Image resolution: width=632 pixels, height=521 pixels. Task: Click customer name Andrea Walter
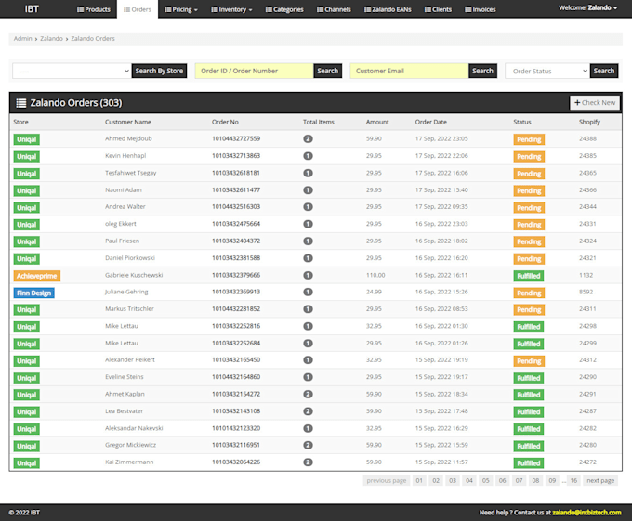[x=125, y=206]
